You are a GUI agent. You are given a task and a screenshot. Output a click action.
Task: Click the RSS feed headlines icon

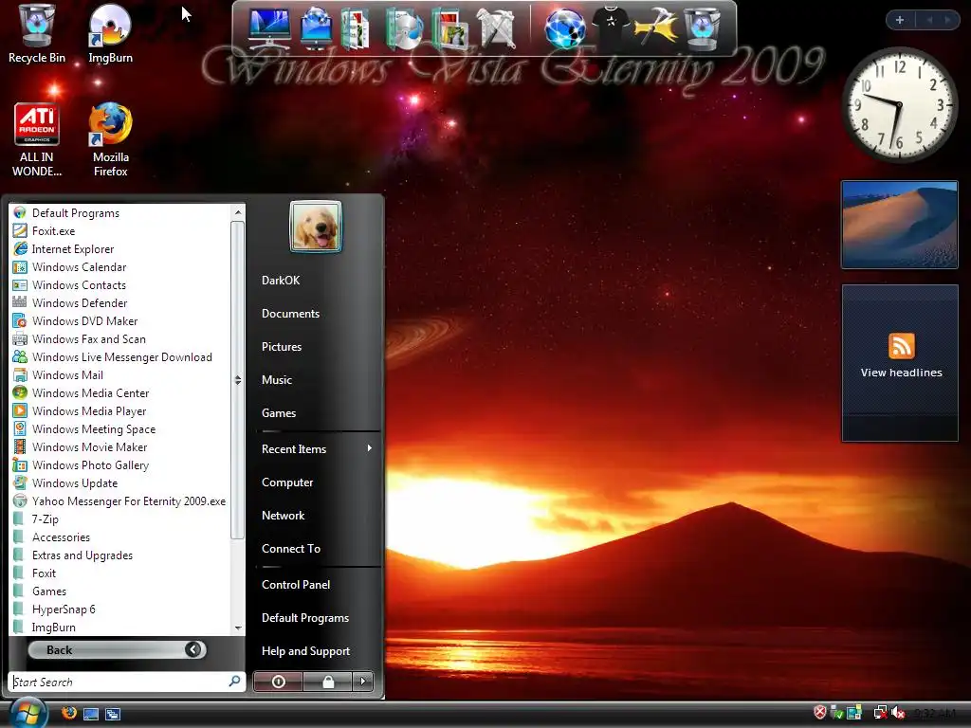click(901, 345)
